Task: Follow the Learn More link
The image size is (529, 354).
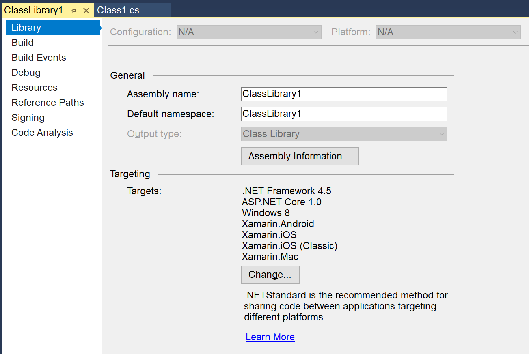Action: [x=270, y=337]
